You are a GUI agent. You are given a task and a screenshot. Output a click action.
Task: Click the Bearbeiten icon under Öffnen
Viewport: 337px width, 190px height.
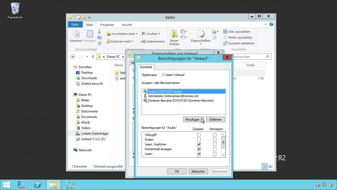(214, 38)
